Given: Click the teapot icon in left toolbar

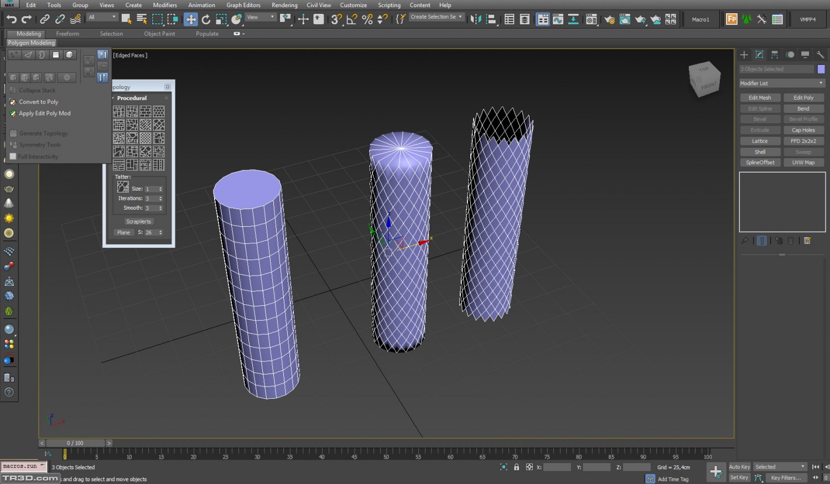Looking at the screenshot, I should pos(9,189).
